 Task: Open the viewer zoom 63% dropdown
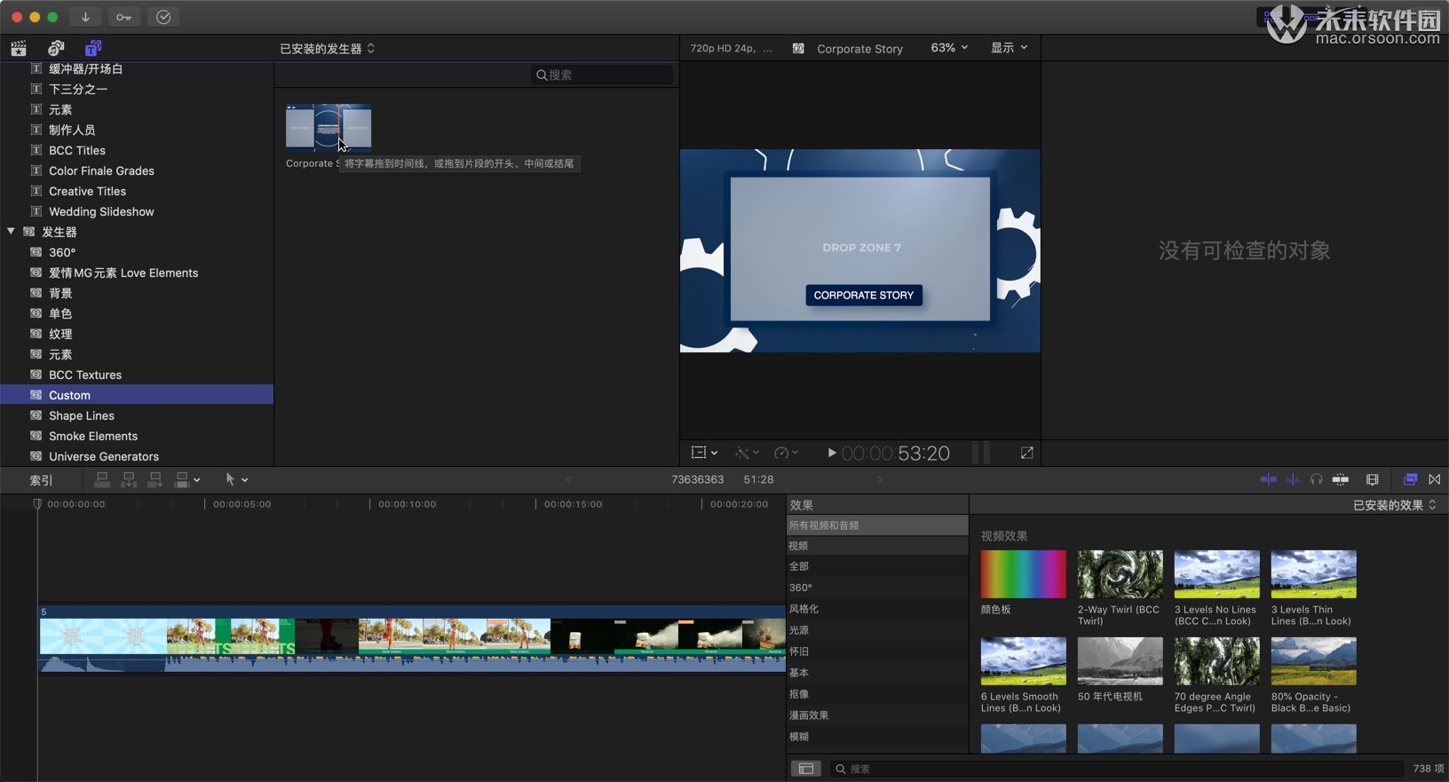click(x=949, y=48)
